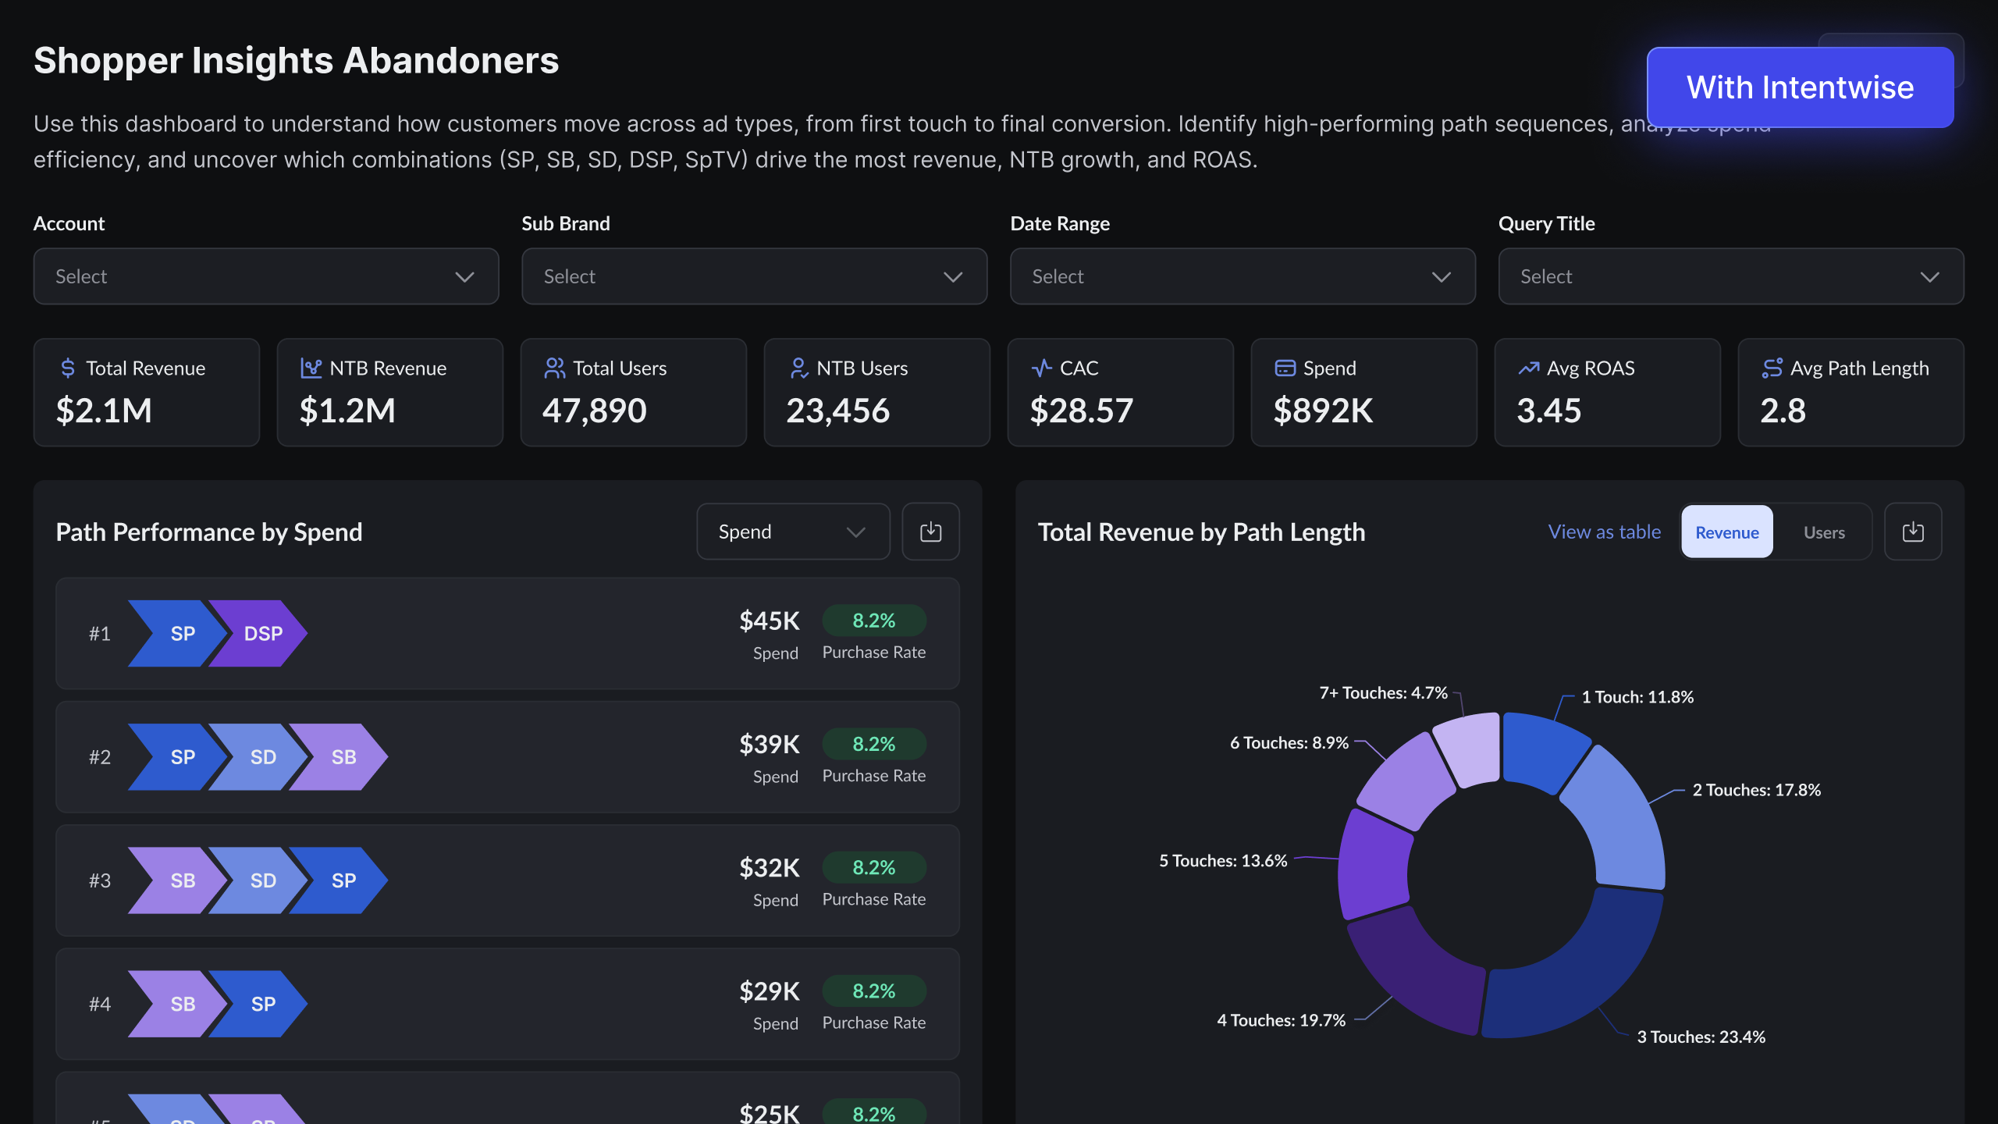Click the $39K Spend value
Image resolution: width=1998 pixels, height=1124 pixels.
pos(770,744)
